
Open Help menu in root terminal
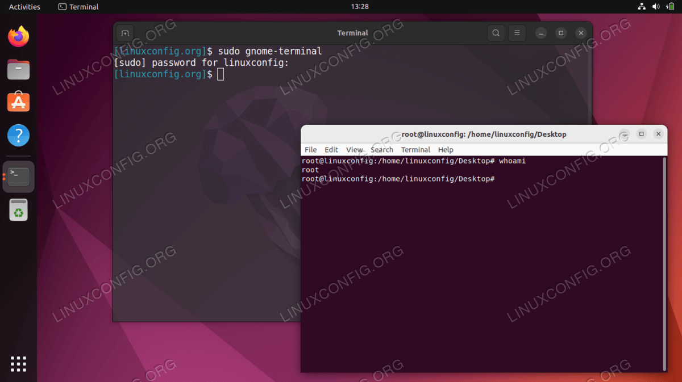(x=446, y=150)
